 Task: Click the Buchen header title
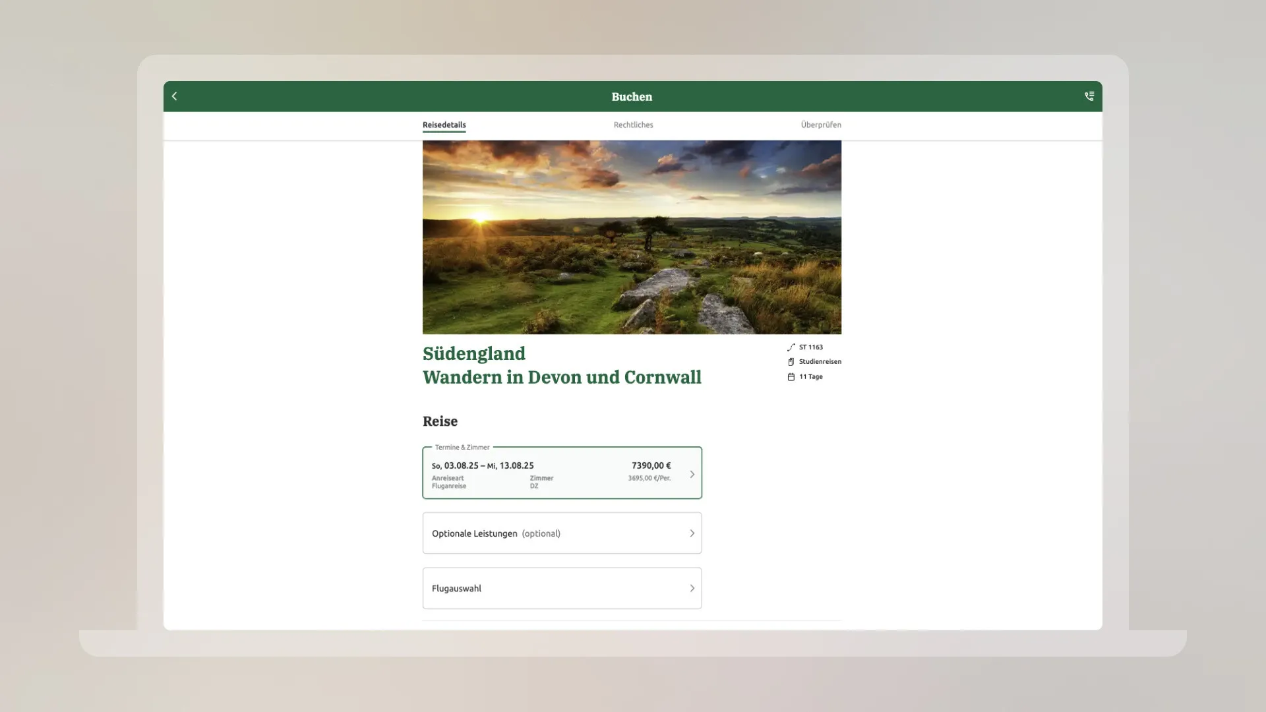click(x=632, y=97)
